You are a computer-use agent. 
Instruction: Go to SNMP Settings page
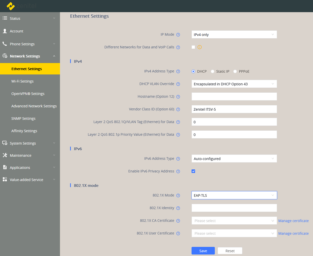[23, 119]
